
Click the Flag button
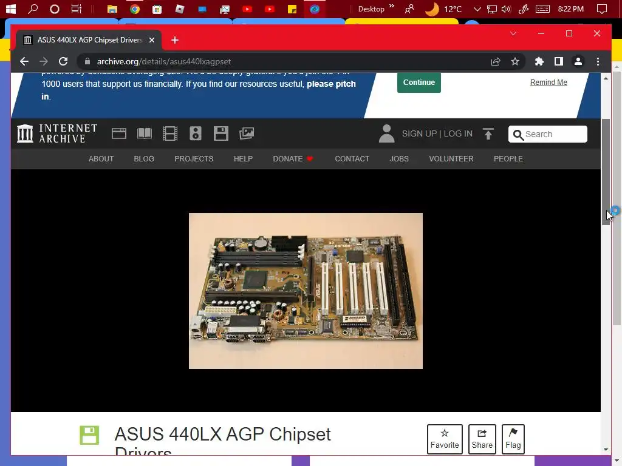coord(513,439)
